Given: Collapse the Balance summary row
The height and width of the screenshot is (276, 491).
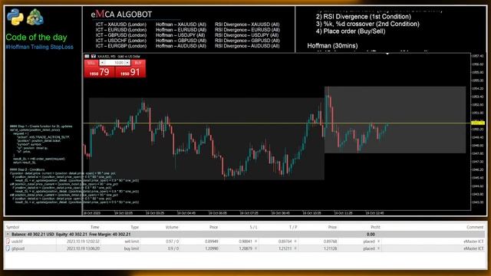Looking at the screenshot, I should 8,234.
